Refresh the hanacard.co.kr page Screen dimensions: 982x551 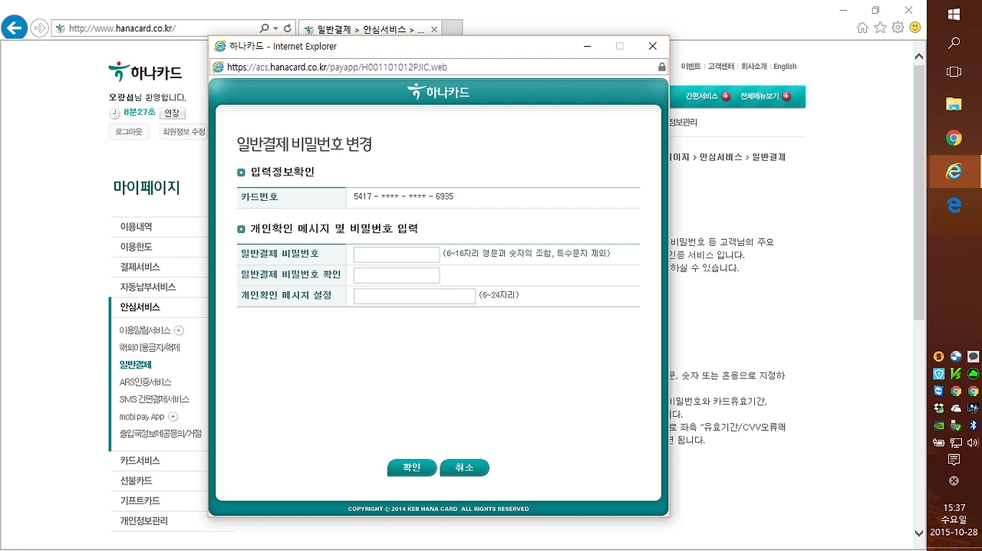288,28
